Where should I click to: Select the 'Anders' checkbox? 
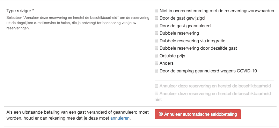point(156,63)
